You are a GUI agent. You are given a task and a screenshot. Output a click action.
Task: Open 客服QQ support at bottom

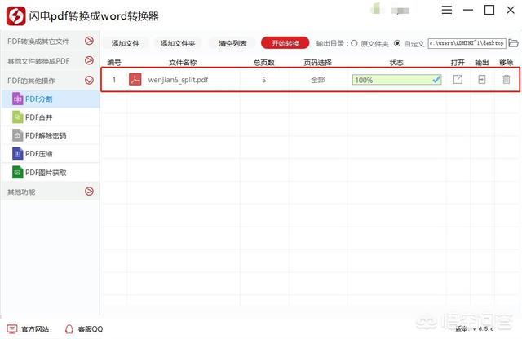pyautogui.click(x=69, y=329)
